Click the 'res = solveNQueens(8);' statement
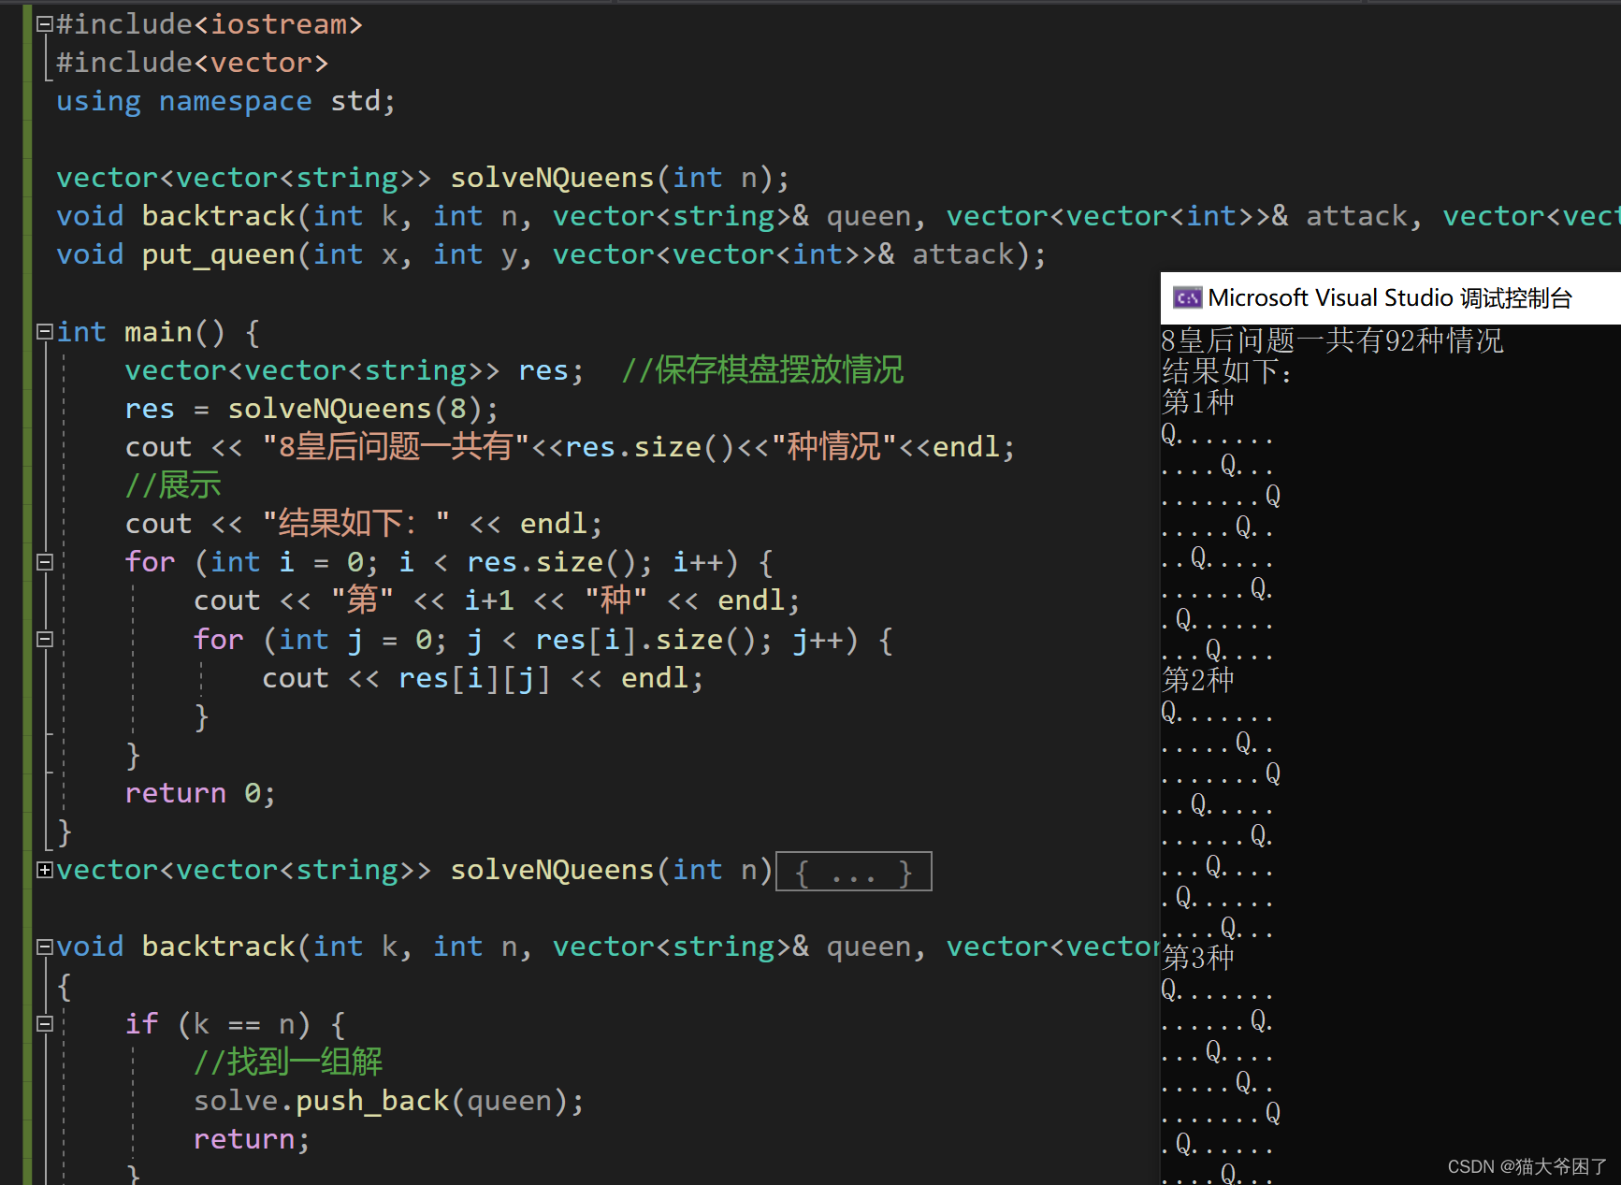 311,409
